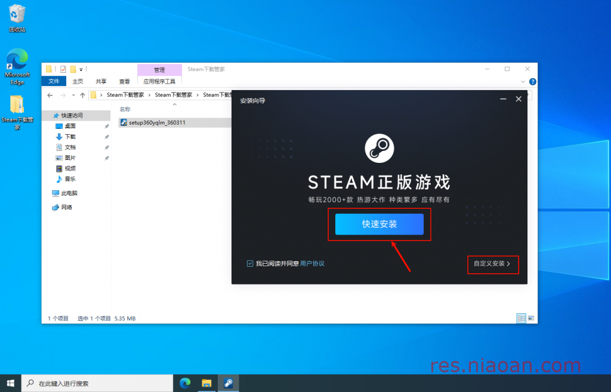Click Explorer's forward navigation arrow
The height and width of the screenshot is (392, 611).
[x=63, y=95]
